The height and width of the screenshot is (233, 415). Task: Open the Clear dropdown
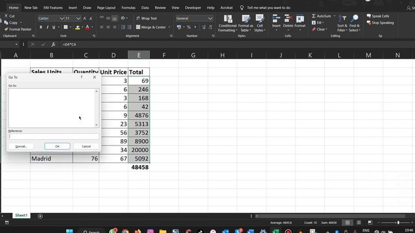(319, 29)
